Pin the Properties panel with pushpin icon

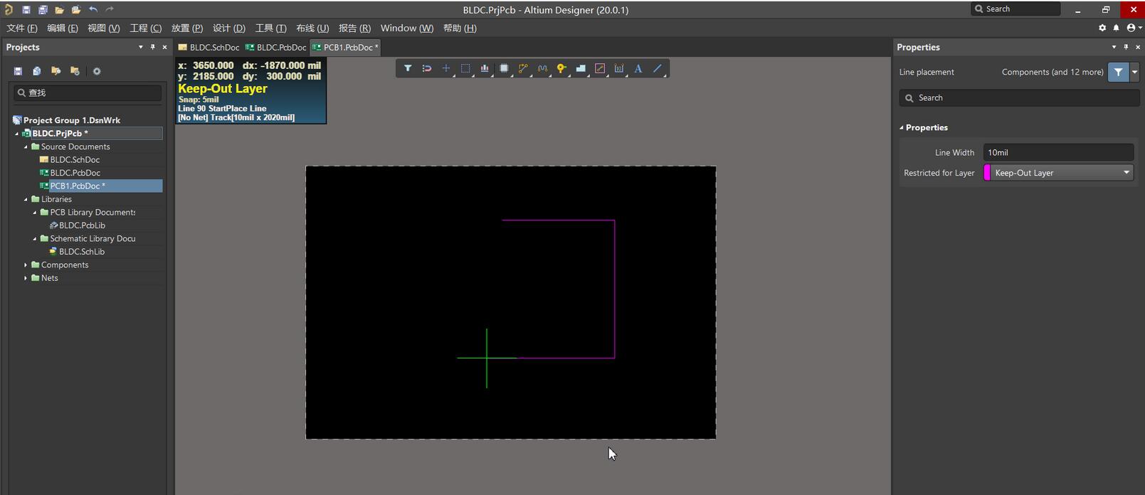pos(1126,47)
